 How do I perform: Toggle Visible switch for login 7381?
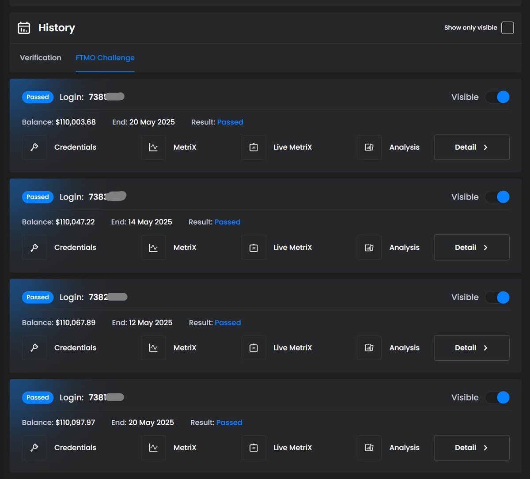497,397
